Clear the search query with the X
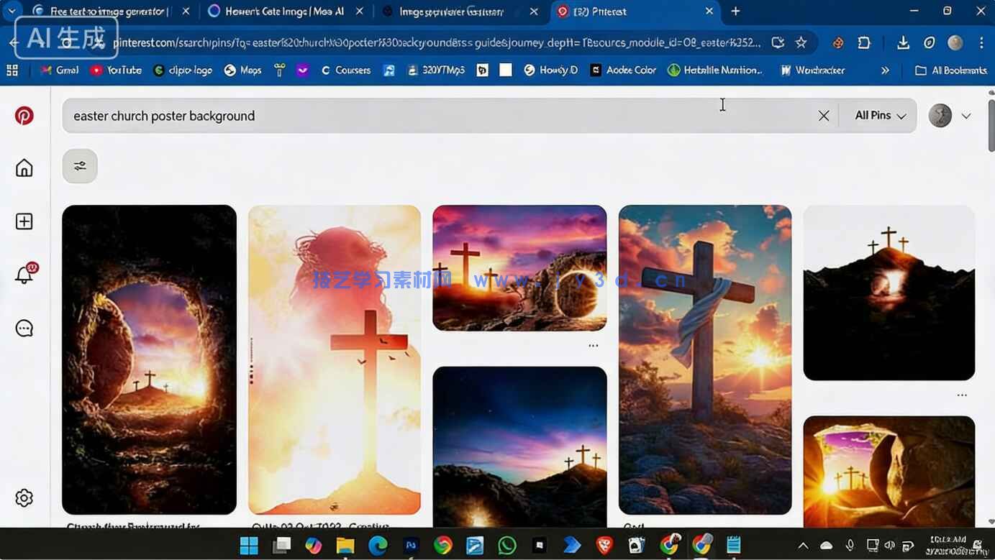This screenshot has width=995, height=560. point(823,115)
